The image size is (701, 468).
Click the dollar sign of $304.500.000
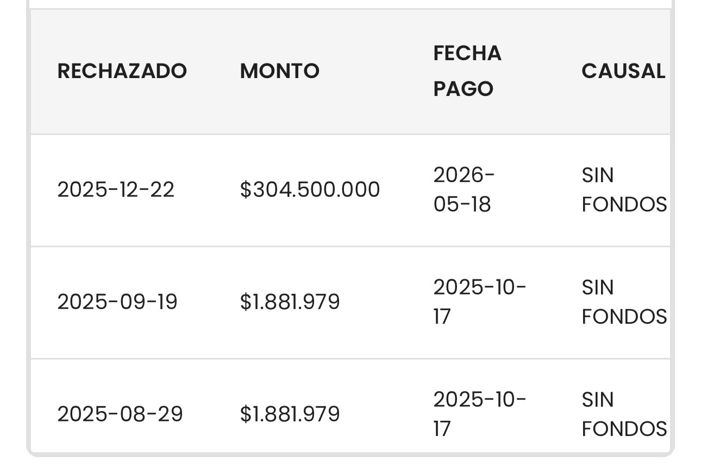pos(245,190)
